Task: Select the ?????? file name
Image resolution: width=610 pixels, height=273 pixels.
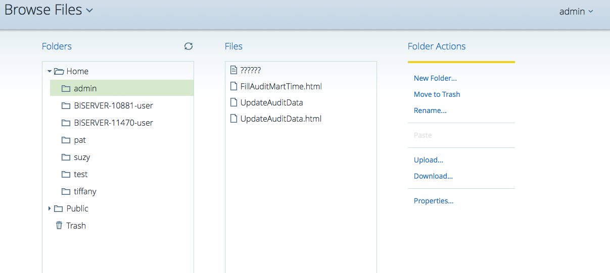Action: [251, 70]
